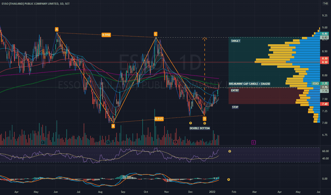
Task: Click 8.00 on the price axis
Action: click(325, 75)
